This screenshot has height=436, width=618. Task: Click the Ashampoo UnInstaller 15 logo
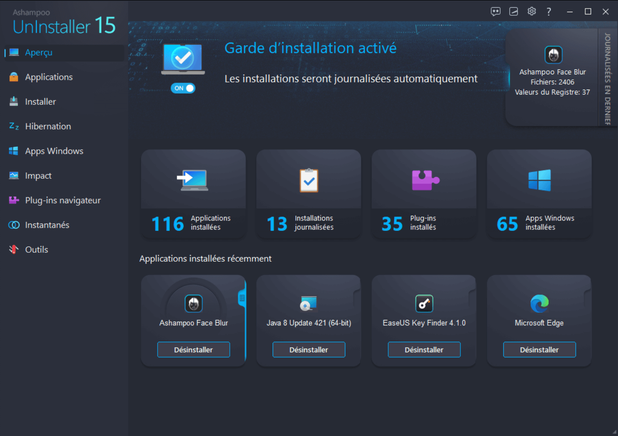click(x=64, y=22)
